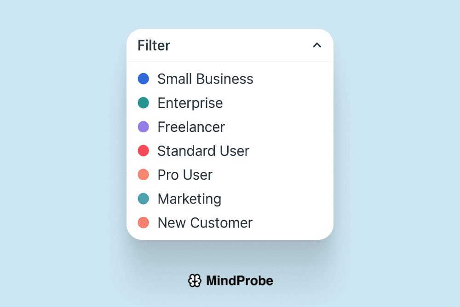460x307 pixels.
Task: Click the Filter header title
Action: (154, 45)
